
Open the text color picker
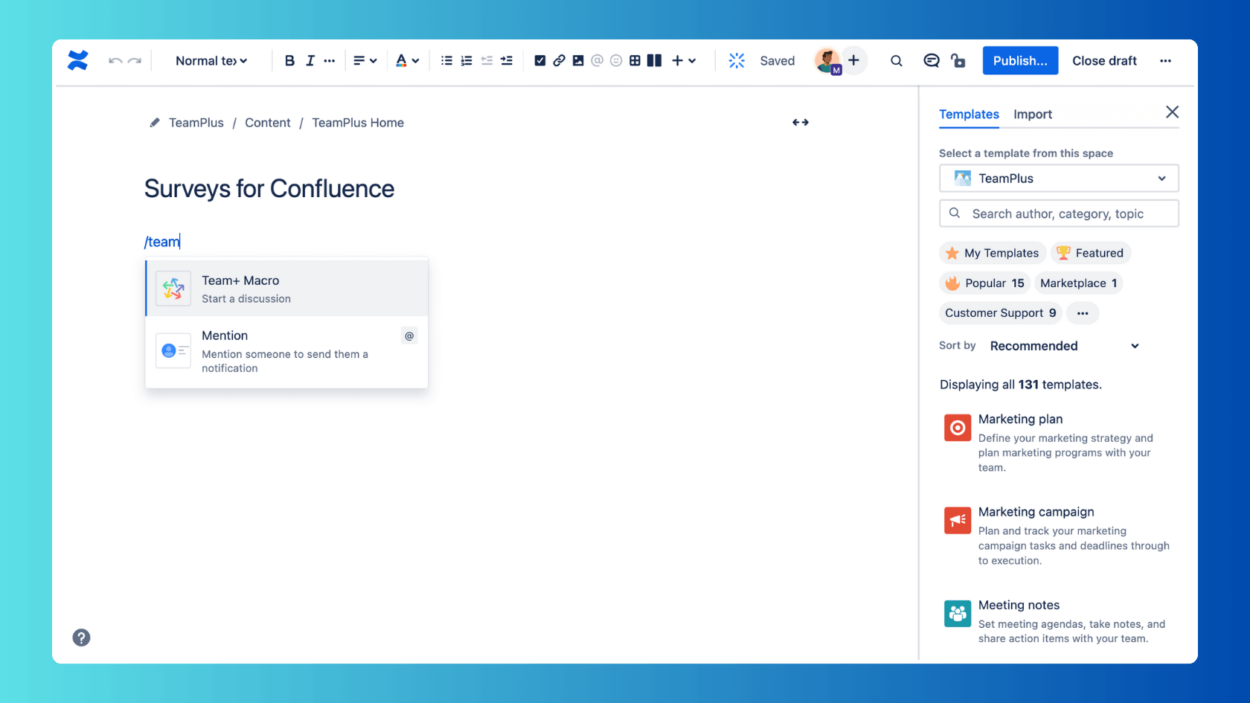[x=408, y=60]
